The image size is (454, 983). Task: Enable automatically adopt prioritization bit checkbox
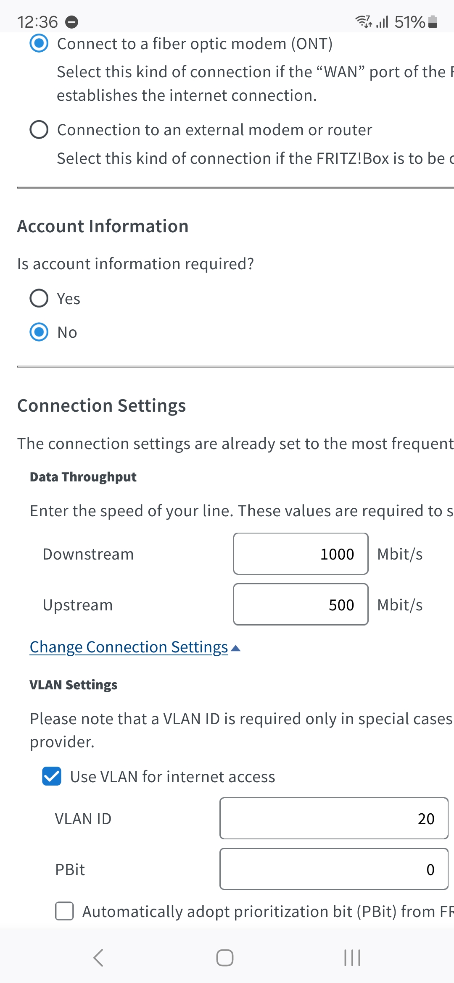coord(64,911)
